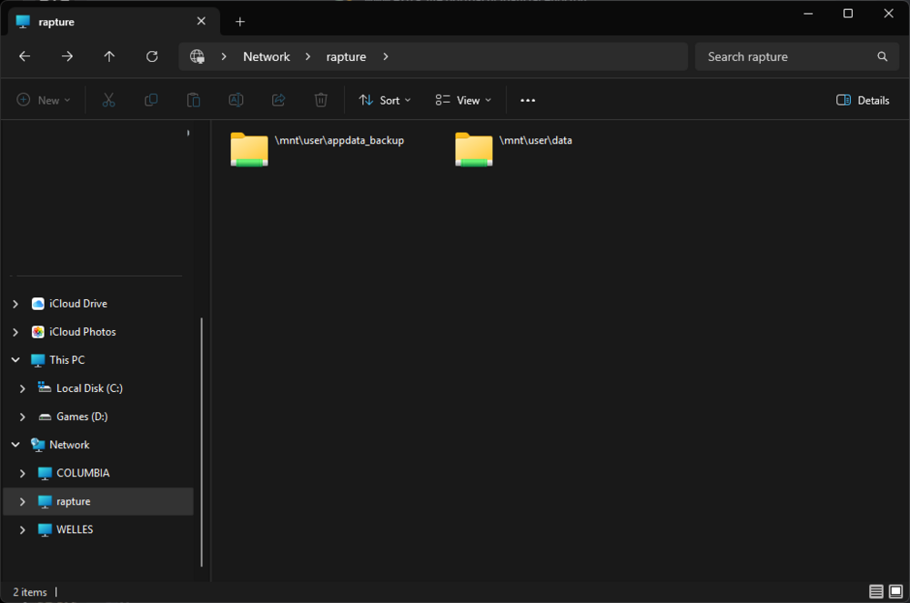This screenshot has height=603, width=910.
Task: Select Games (D:) drive in sidebar
Action: point(82,417)
